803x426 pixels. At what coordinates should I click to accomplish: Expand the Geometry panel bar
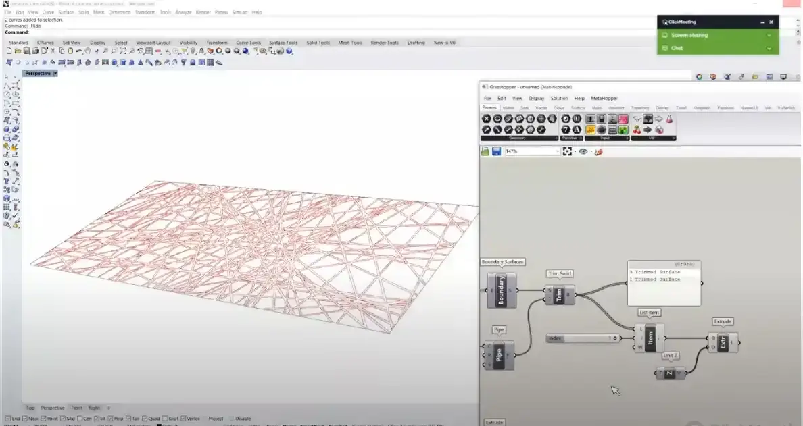[x=519, y=138]
